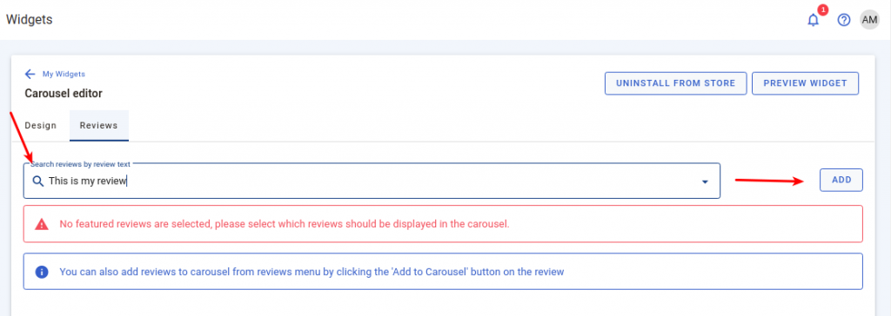Open the notifications bell icon

coord(814,21)
